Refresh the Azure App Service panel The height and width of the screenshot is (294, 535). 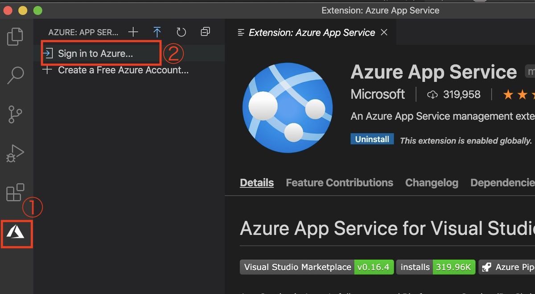click(181, 32)
